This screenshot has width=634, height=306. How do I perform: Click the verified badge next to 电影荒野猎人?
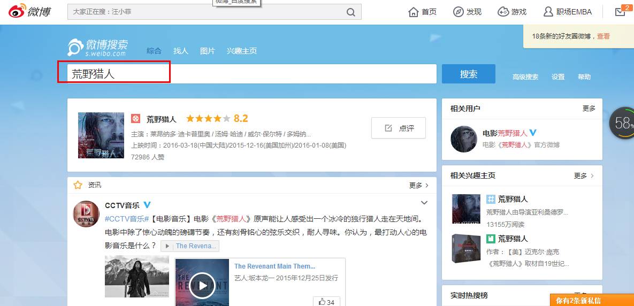[x=533, y=133]
